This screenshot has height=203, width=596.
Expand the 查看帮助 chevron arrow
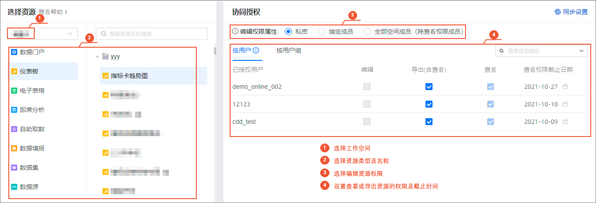tap(66, 12)
